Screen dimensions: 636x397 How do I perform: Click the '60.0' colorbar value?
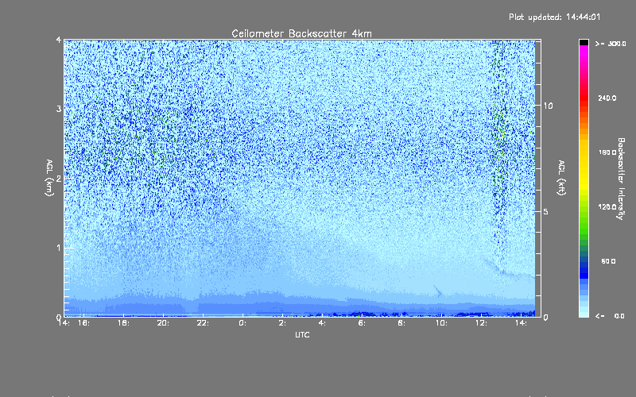pos(608,261)
